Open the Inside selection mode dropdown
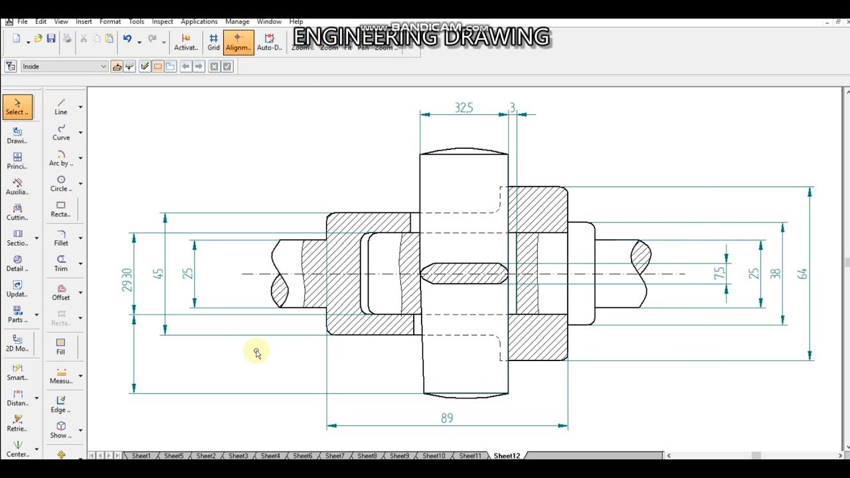 click(64, 66)
